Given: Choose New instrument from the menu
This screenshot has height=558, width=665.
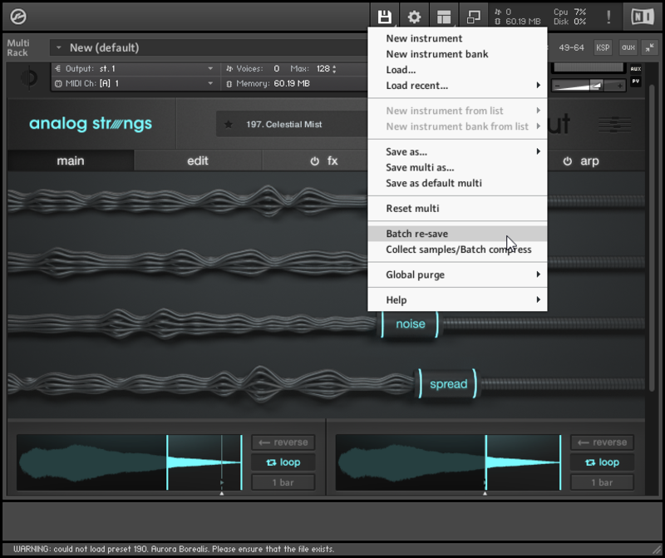Looking at the screenshot, I should click(458, 38).
